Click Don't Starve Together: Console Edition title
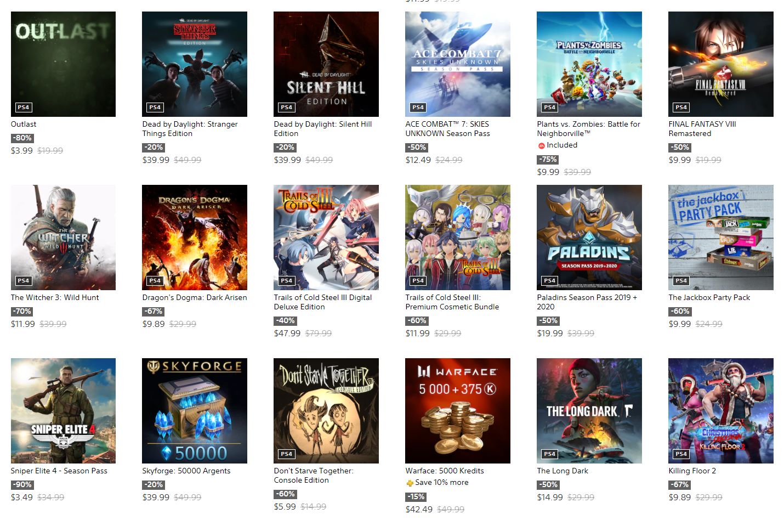This screenshot has height=520, width=784. point(314,476)
